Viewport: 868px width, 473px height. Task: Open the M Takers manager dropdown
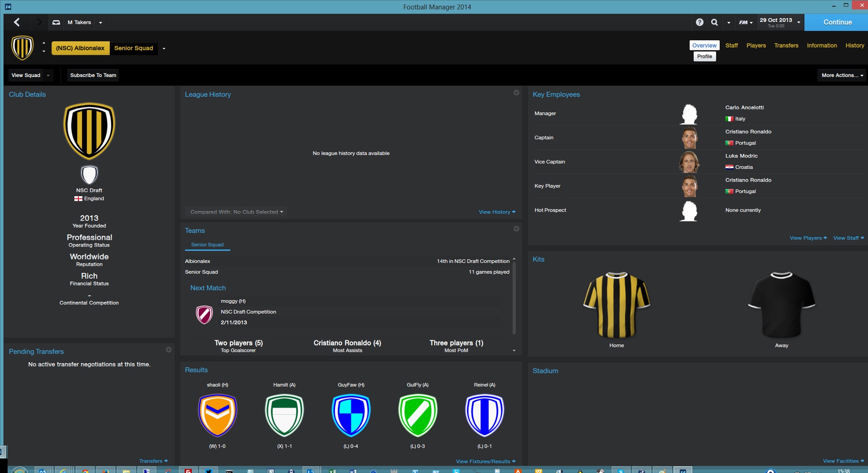coord(100,22)
